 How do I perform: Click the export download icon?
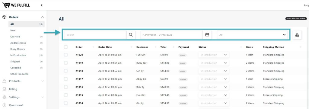[297, 35]
